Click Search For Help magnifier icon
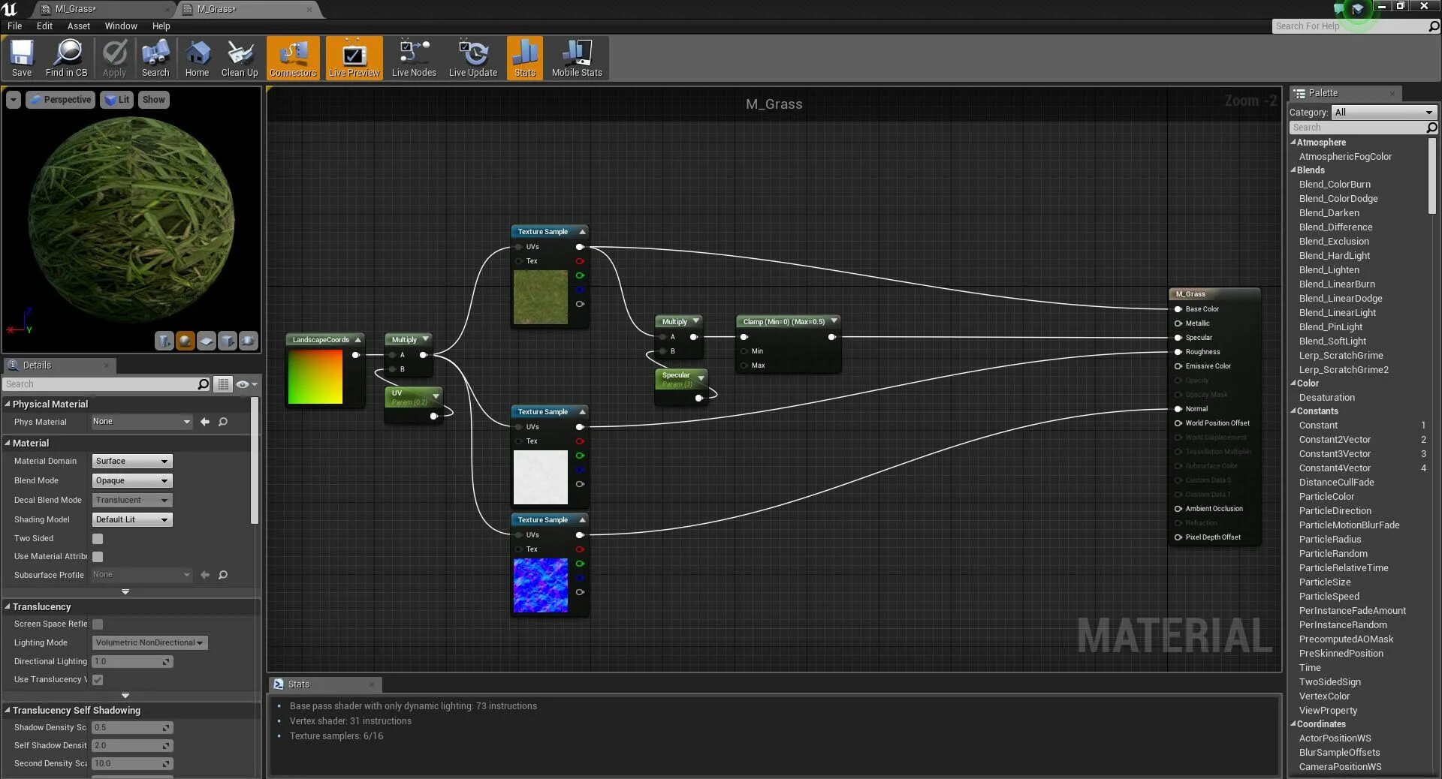Viewport: 1442px width, 779px height. 1434,26
